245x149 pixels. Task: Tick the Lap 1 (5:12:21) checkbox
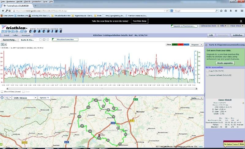(207, 71)
